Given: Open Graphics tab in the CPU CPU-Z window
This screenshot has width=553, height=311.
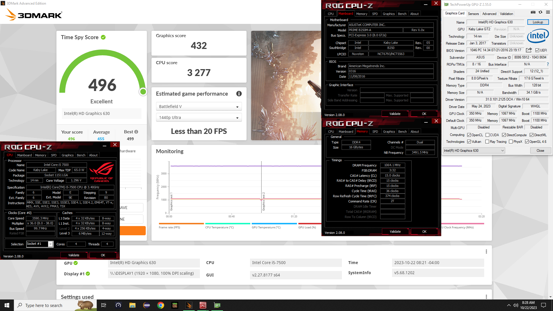Looking at the screenshot, I should pos(68,155).
